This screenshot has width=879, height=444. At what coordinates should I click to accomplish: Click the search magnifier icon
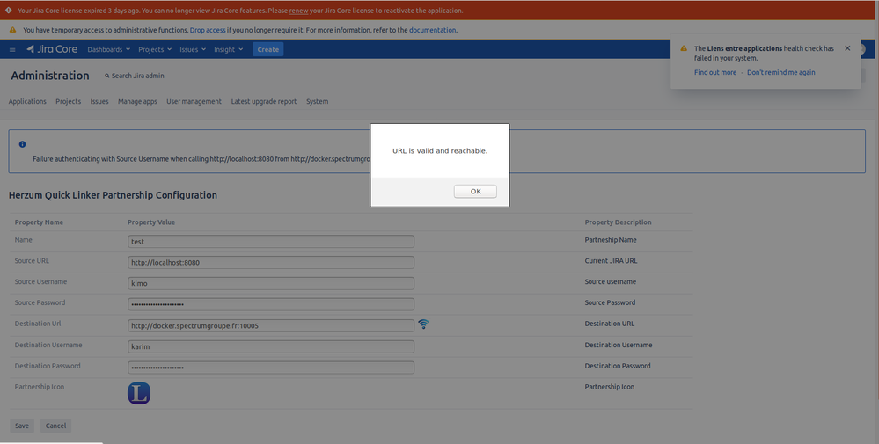pyautogui.click(x=107, y=76)
